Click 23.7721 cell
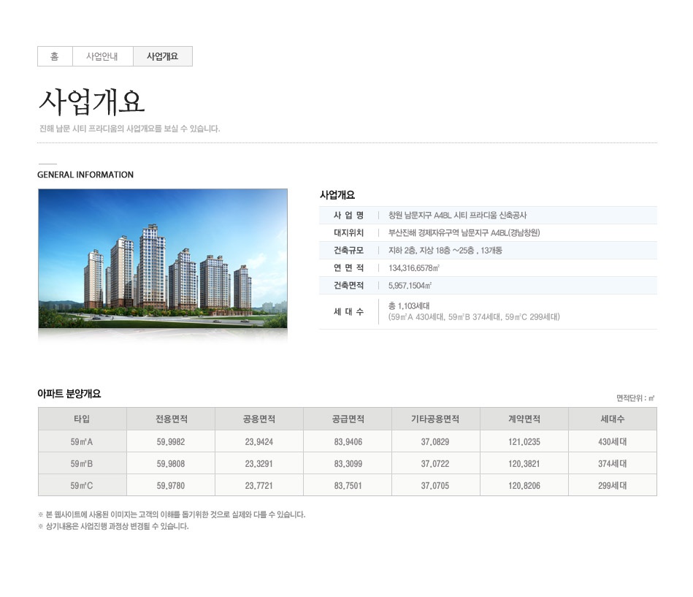The image size is (693, 597). click(259, 485)
